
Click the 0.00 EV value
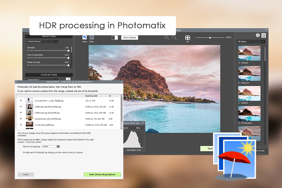tap(110, 119)
